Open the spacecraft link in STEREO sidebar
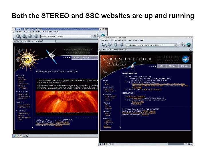This screenshot has height=155, width=206. point(22,80)
